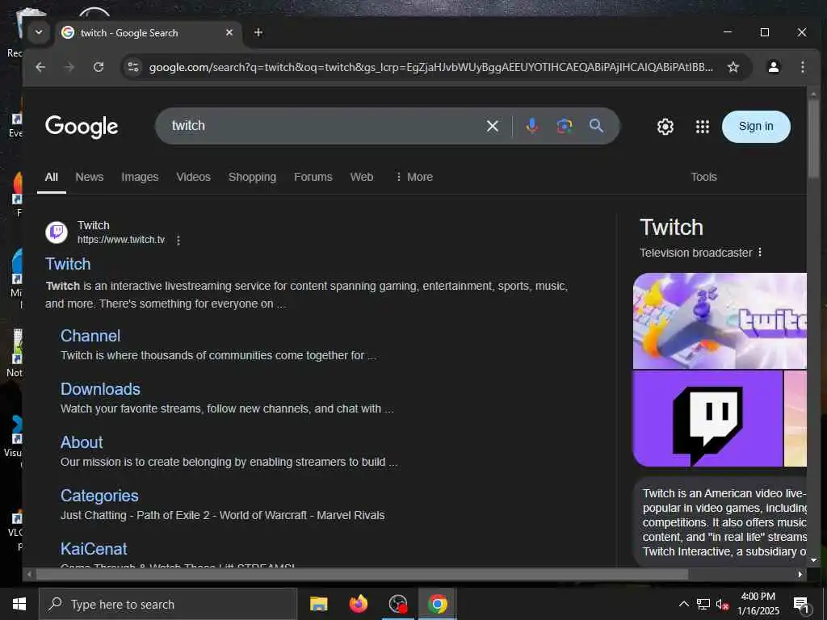Click the taskbar search box
This screenshot has width=827, height=620.
(x=168, y=604)
